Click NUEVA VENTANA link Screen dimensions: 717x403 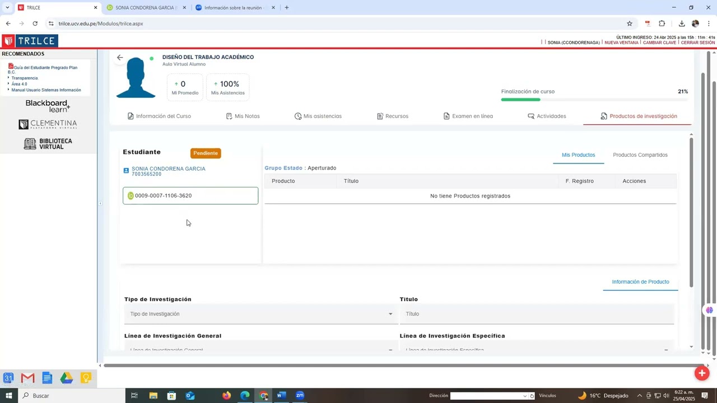click(x=621, y=43)
